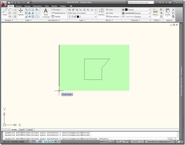Select the array tool in Edita panel

33,16
